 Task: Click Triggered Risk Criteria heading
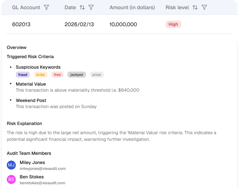point(30,57)
